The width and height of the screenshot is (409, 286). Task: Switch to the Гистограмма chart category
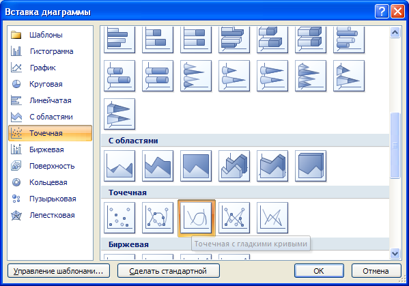[x=50, y=51]
